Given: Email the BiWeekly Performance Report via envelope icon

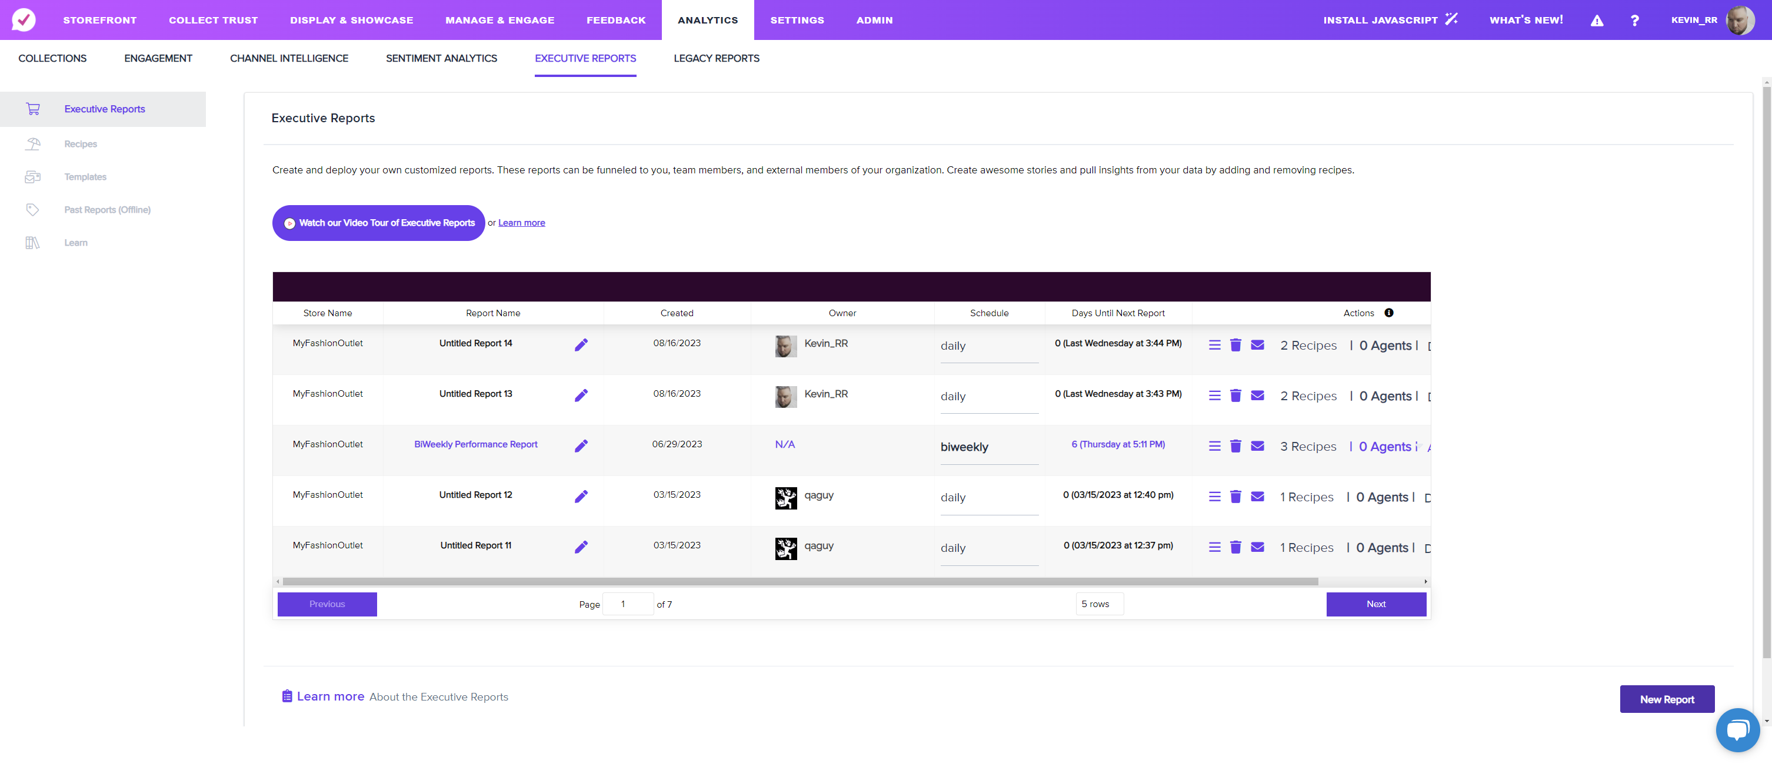Looking at the screenshot, I should pos(1257,446).
